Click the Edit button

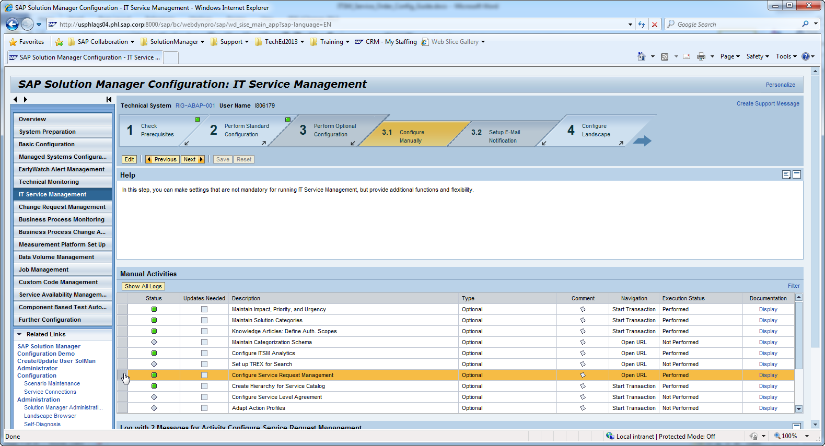point(129,159)
